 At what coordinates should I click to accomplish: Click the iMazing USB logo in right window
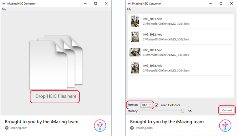coord(225,126)
